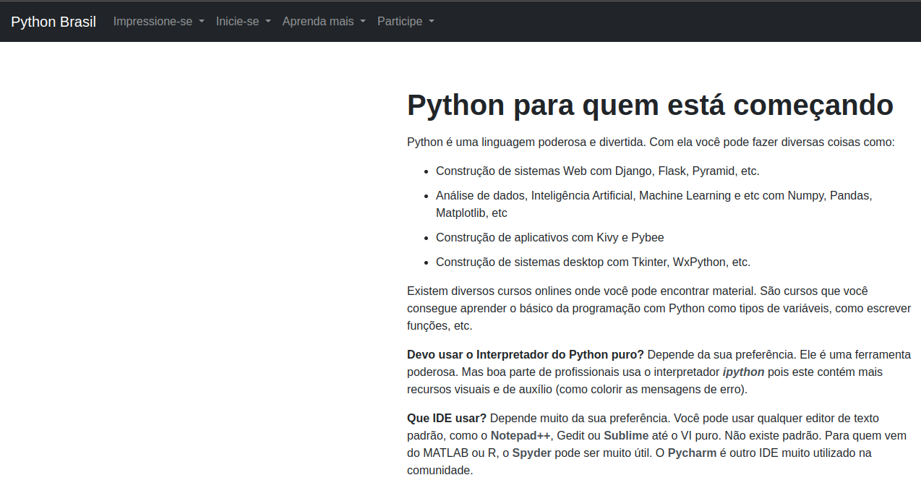Screen dimensions: 921x488
Task: Click the Aprenda mais navbar entry
Action: coord(319,22)
